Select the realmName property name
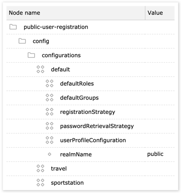This screenshot has height=193, width=181. tap(76, 155)
